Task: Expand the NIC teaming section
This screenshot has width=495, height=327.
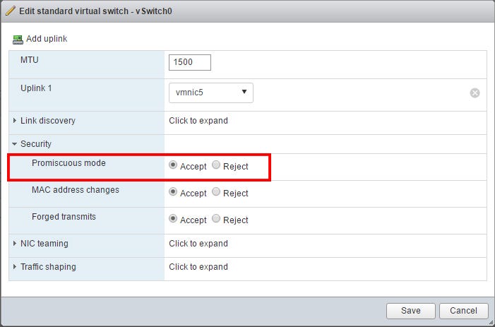Action: (15, 244)
